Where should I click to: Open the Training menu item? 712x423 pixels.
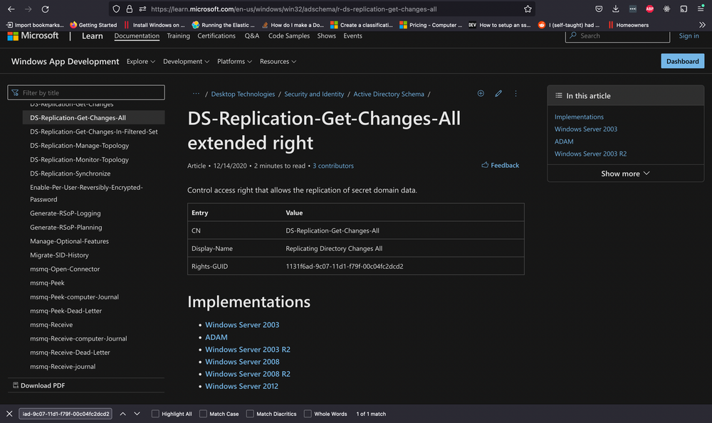click(x=178, y=36)
